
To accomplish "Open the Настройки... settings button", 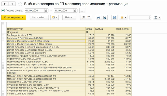I will 39,17.
